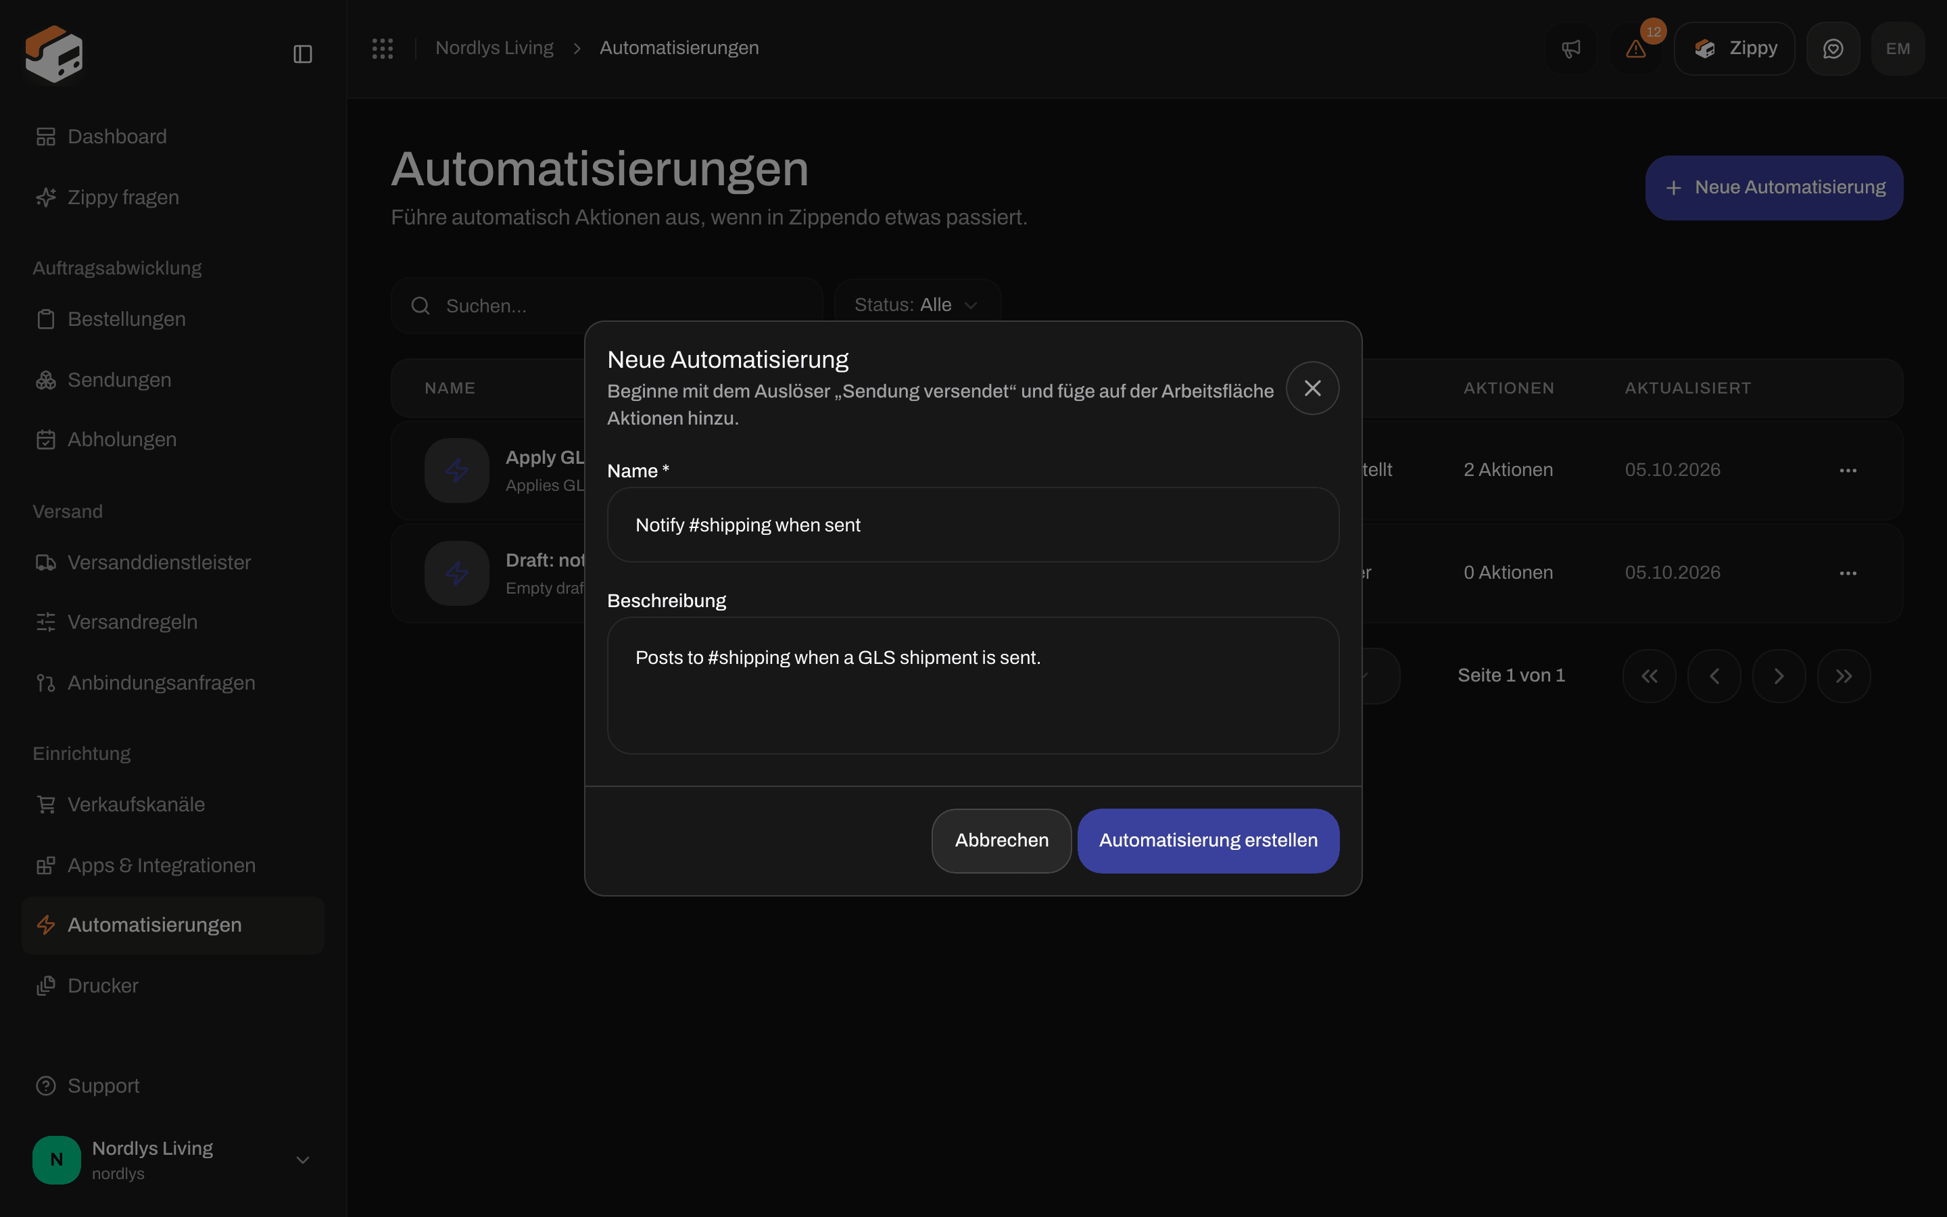Open Verkaufskanäle
Image resolution: width=1947 pixels, height=1217 pixels.
(x=173, y=805)
